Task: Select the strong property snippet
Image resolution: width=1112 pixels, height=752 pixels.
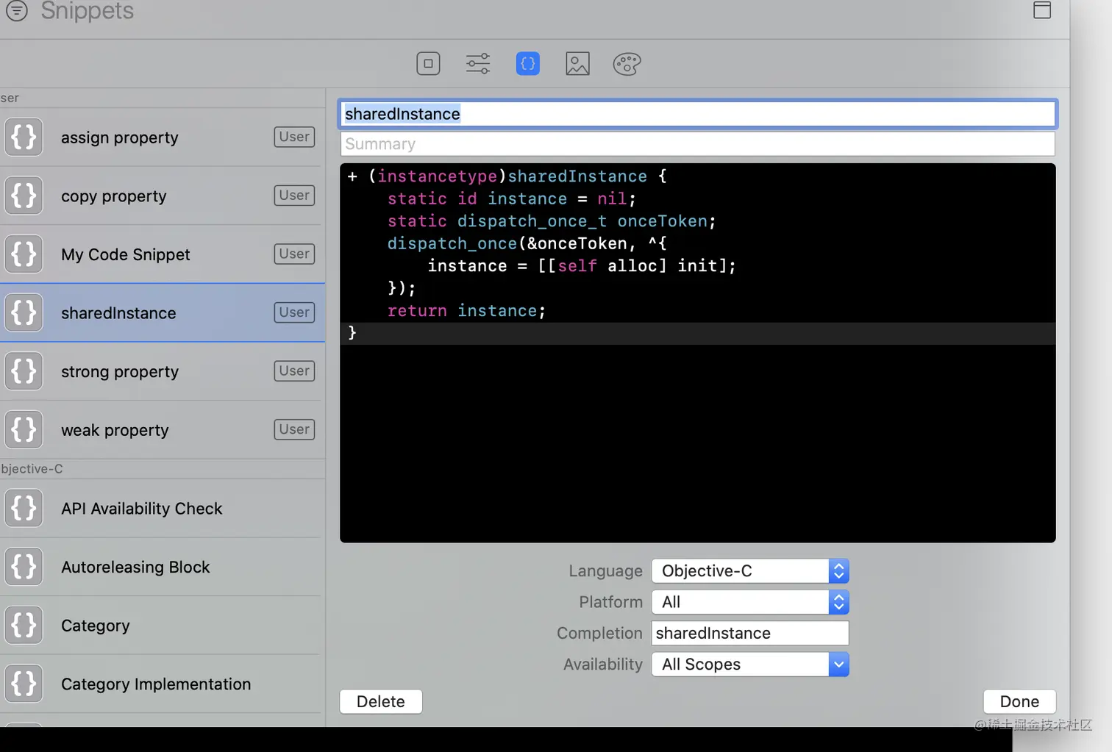Action: (x=162, y=371)
